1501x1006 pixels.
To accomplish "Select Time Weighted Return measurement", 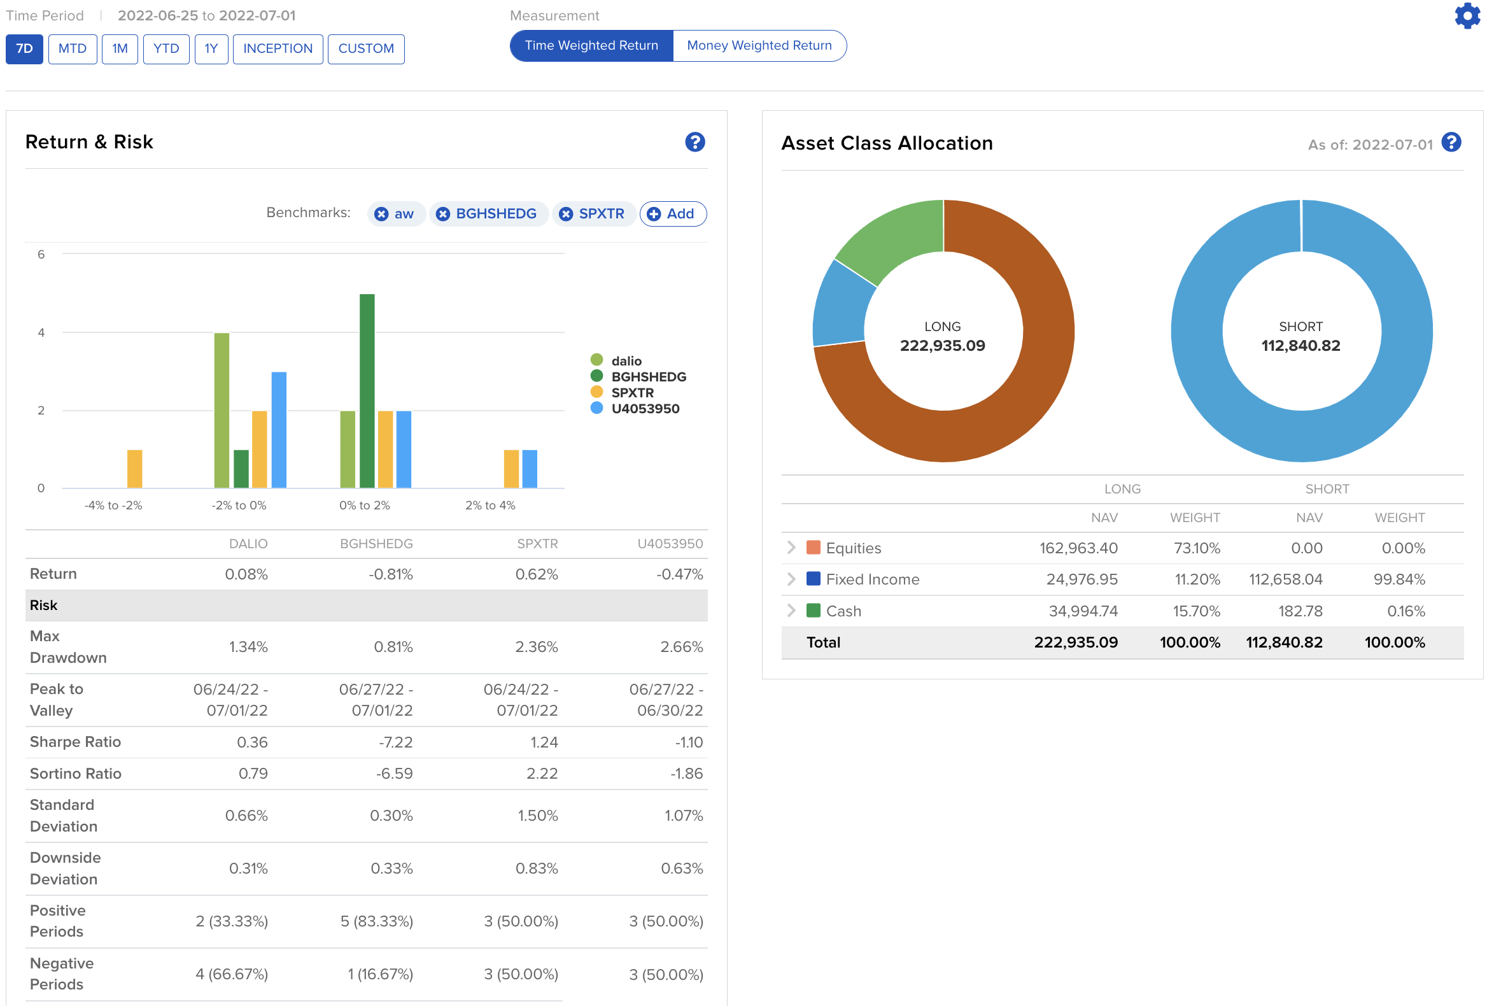I will (x=591, y=46).
